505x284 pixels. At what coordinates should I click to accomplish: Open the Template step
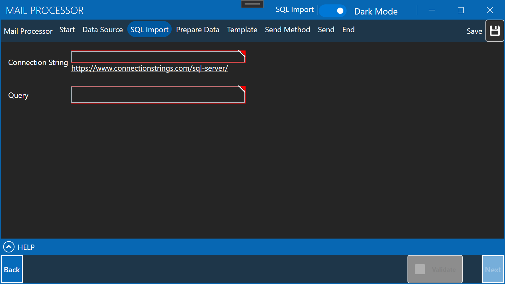pyautogui.click(x=242, y=29)
